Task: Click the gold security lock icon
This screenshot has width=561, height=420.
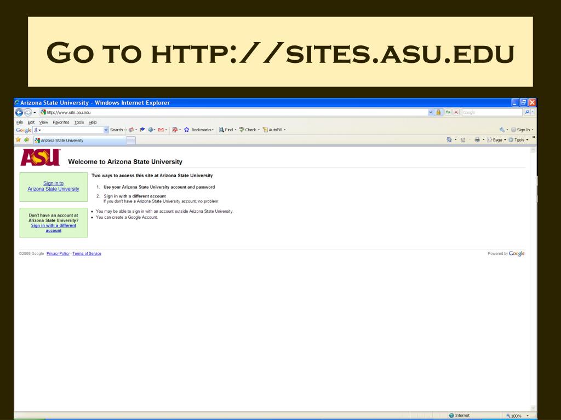Action: (438, 112)
